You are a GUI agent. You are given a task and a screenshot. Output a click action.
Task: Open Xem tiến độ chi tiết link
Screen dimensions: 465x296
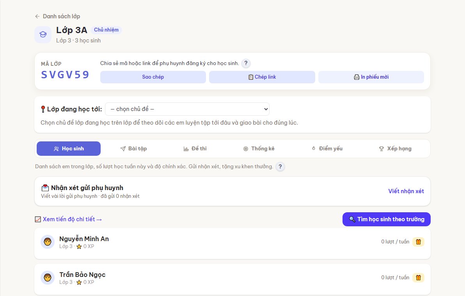coord(69,219)
